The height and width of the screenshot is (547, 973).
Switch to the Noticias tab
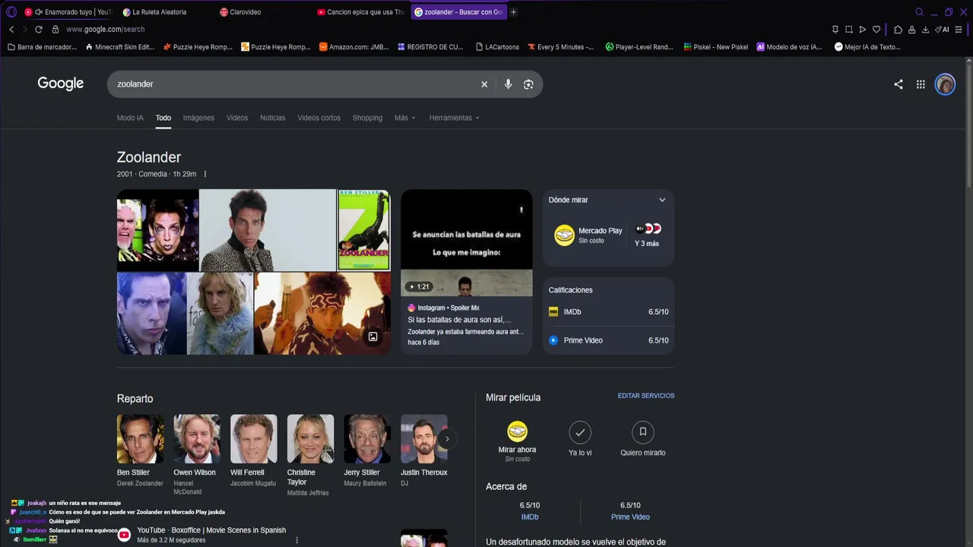[x=273, y=118]
